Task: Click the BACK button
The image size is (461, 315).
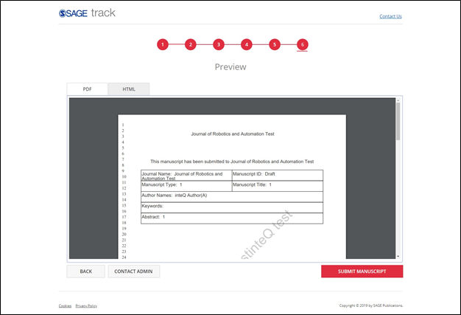Action: [x=86, y=271]
